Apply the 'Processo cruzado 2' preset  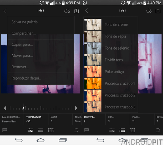[x=111, y=95]
